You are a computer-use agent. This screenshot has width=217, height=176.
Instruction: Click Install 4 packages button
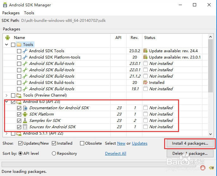(x=190, y=143)
